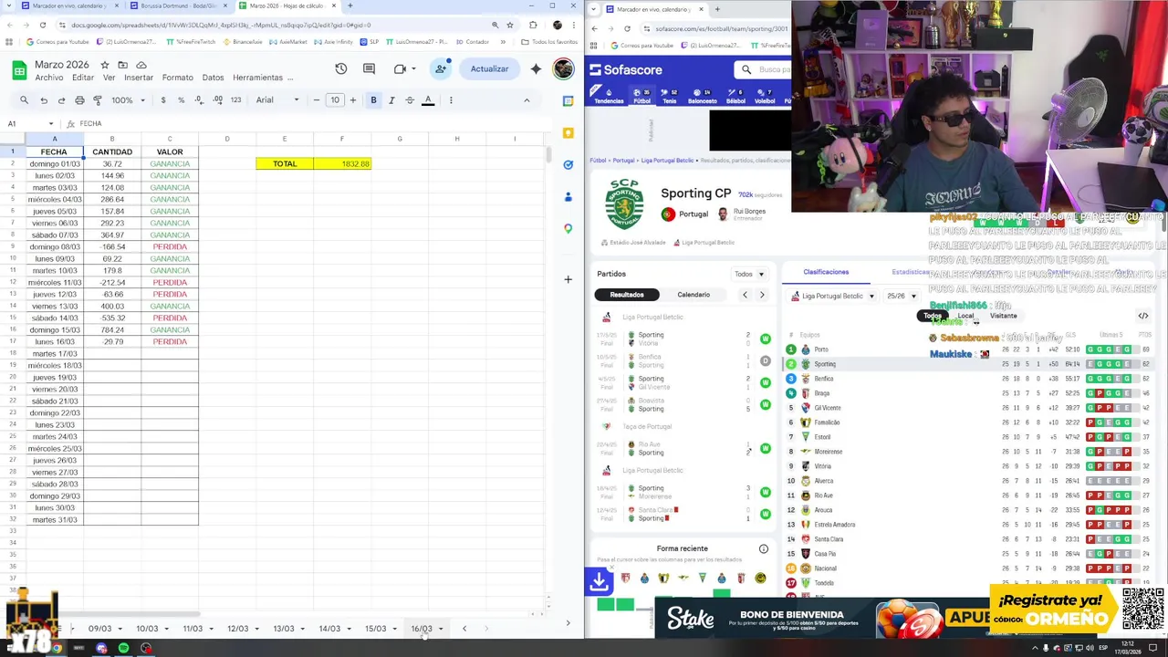This screenshot has height=657, width=1168.
Task: Open the 25/26 season dropdown
Action: pyautogui.click(x=902, y=297)
